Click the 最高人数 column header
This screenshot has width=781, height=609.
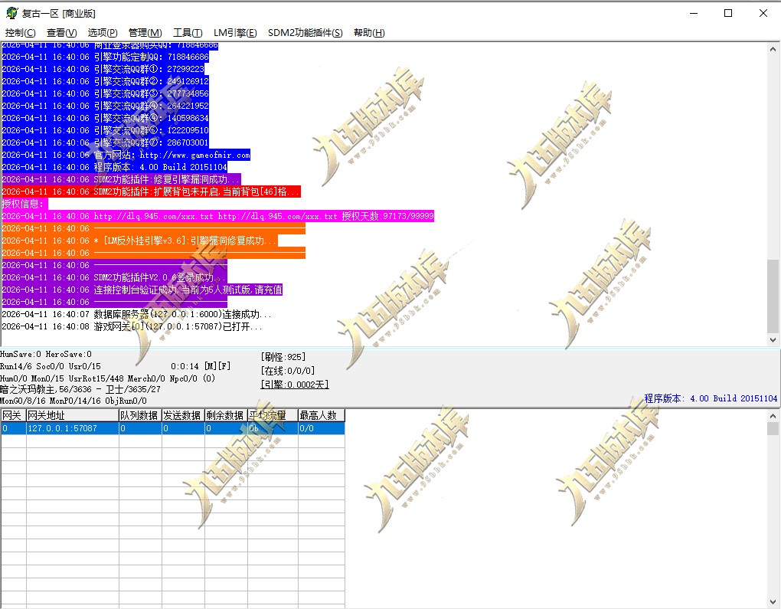(x=322, y=415)
